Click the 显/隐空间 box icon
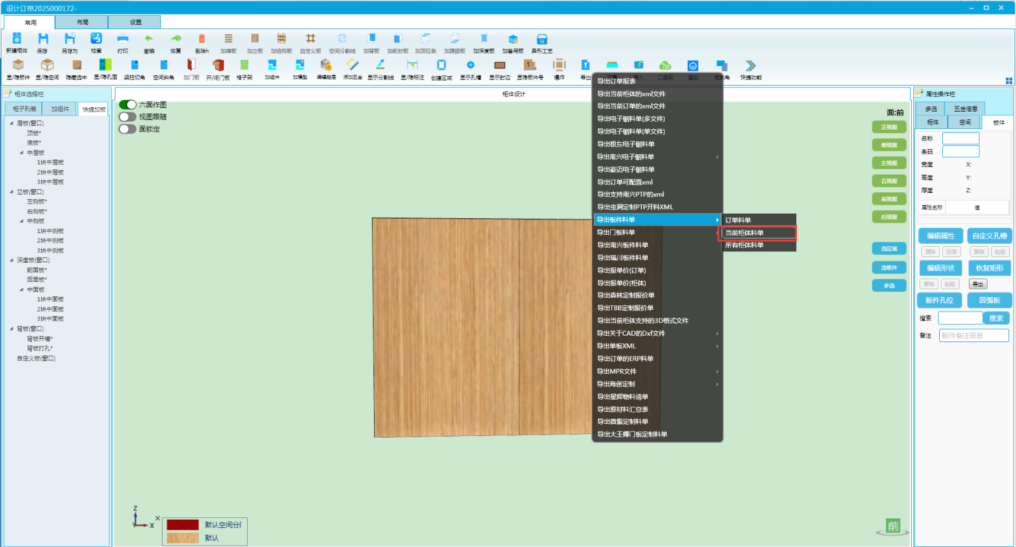 click(47, 65)
